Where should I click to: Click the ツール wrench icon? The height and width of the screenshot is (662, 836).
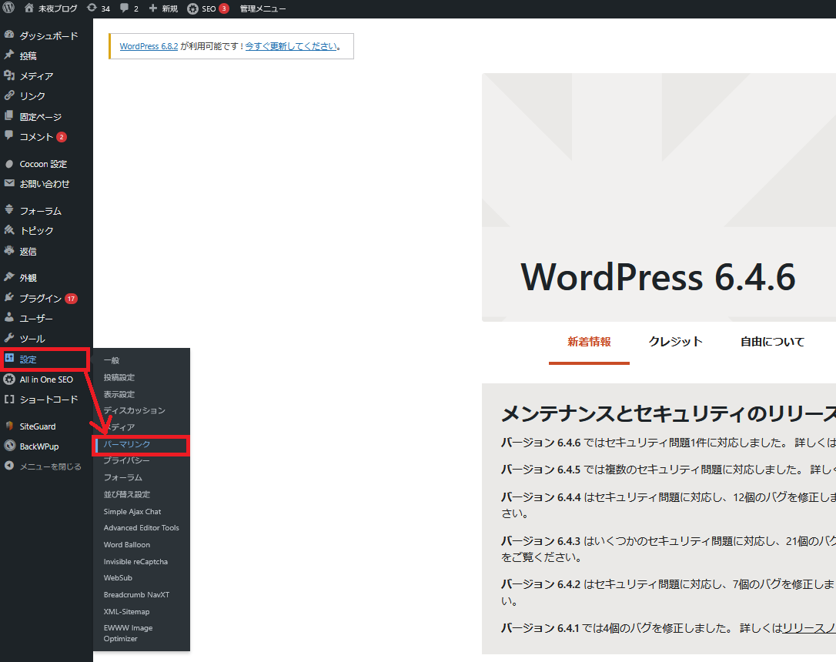(9, 337)
